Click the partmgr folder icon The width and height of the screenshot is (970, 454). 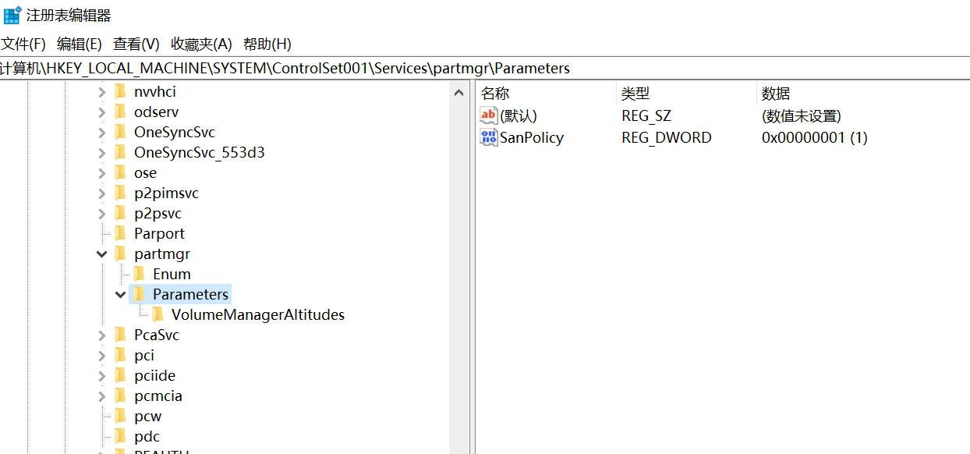pyautogui.click(x=120, y=254)
